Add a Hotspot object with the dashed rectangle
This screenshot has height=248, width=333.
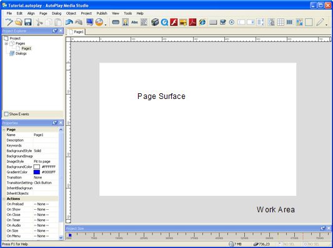coord(309,22)
